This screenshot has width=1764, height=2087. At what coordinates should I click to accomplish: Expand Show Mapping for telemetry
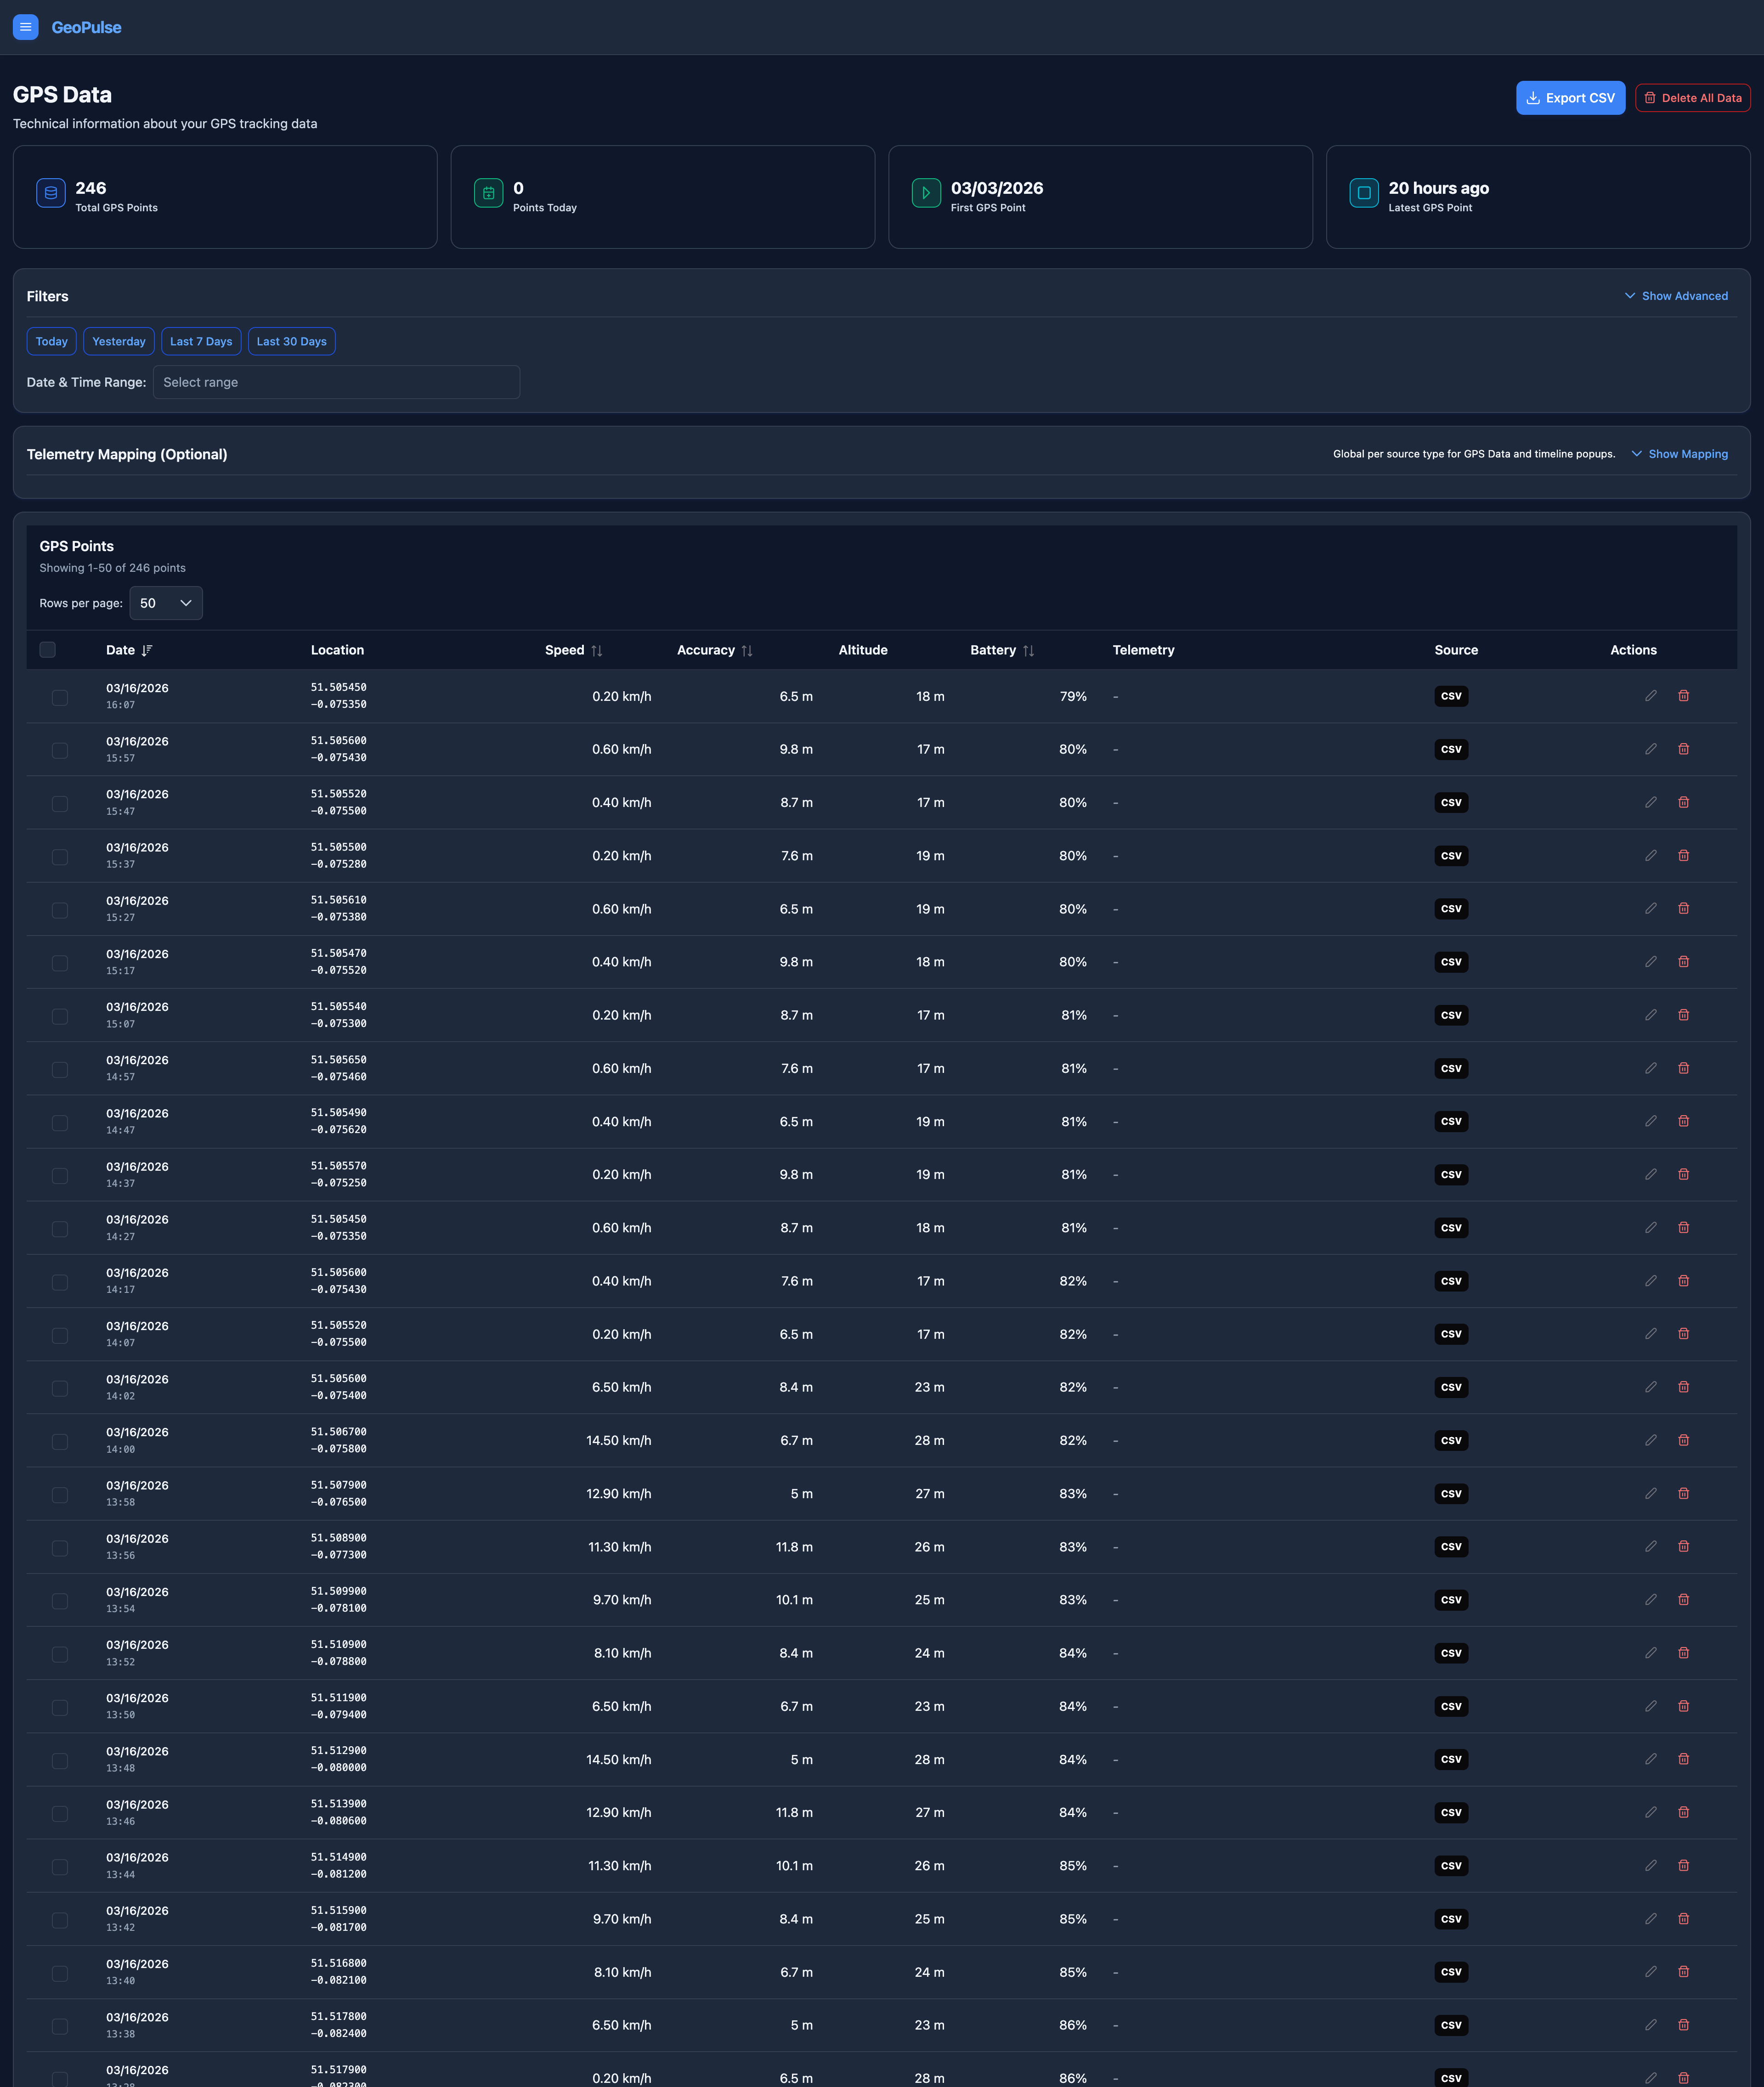[x=1680, y=454]
